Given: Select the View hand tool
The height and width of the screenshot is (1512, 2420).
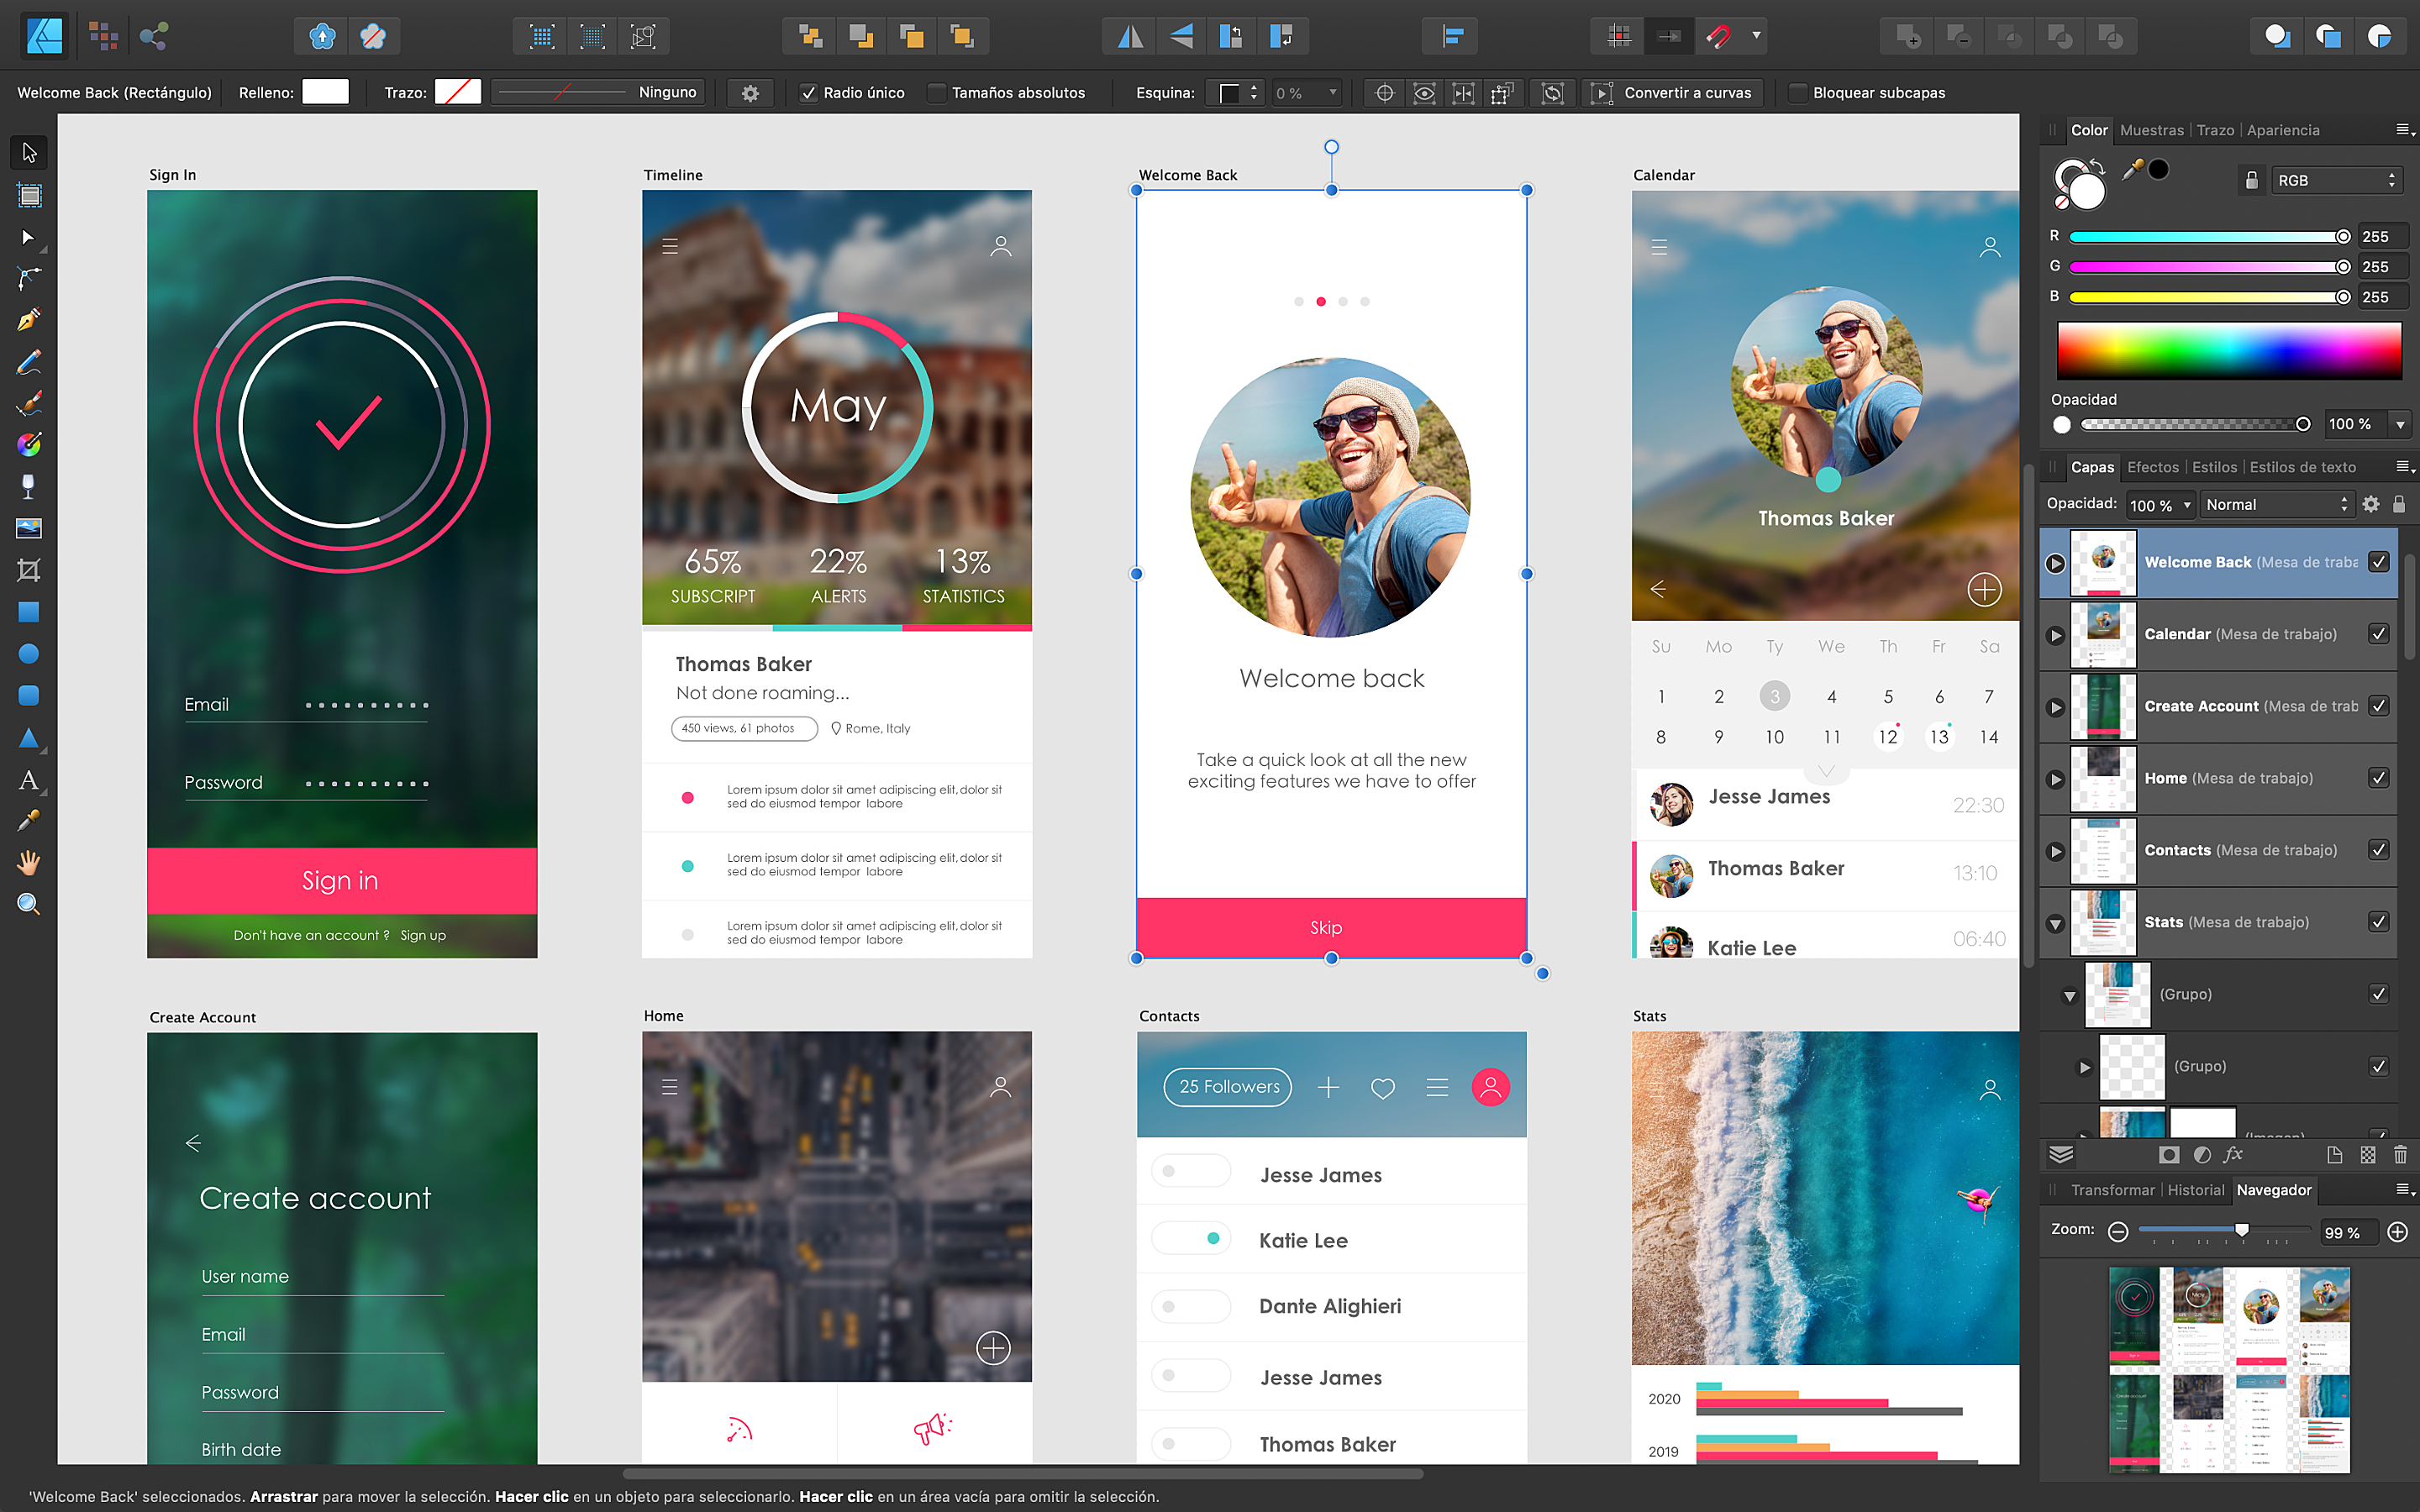Looking at the screenshot, I should coord(28,863).
